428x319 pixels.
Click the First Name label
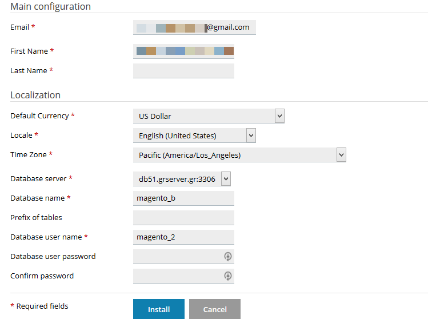[29, 51]
